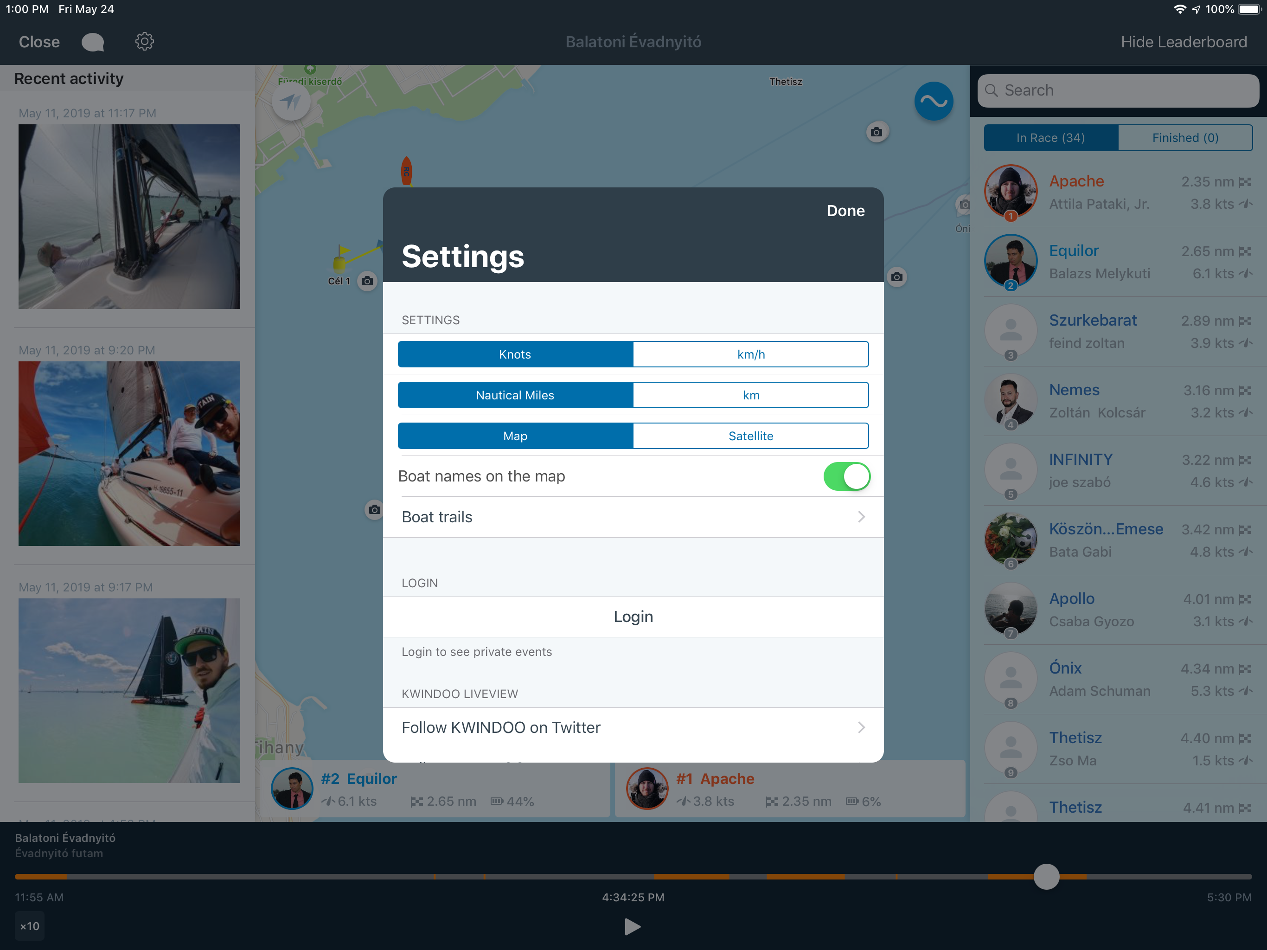This screenshot has height=950, width=1267.
Task: Open photo from May 11 at 9:17 PM
Action: 129,690
